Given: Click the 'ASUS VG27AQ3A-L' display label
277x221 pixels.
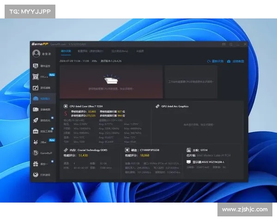Looking at the screenshot, I should (x=213, y=162).
